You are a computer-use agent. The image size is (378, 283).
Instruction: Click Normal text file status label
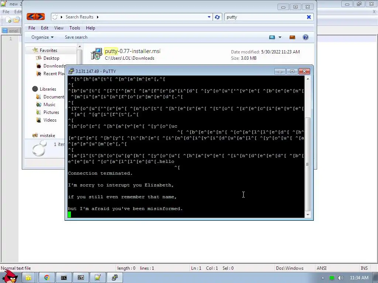point(16,268)
